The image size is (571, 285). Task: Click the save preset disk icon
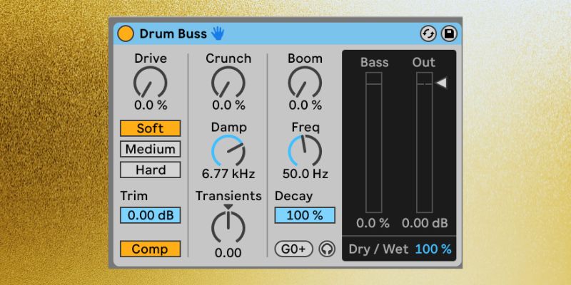point(449,34)
